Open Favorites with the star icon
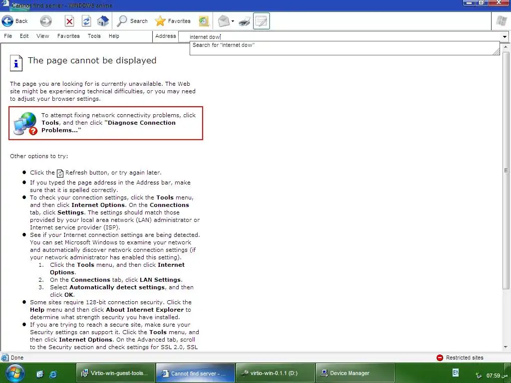 160,21
